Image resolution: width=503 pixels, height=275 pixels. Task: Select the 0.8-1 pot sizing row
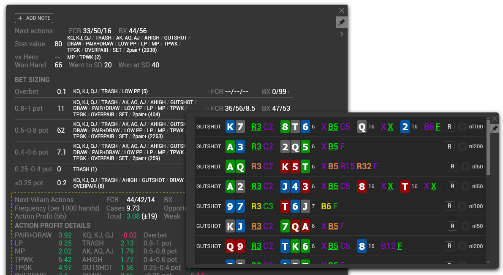(154, 108)
